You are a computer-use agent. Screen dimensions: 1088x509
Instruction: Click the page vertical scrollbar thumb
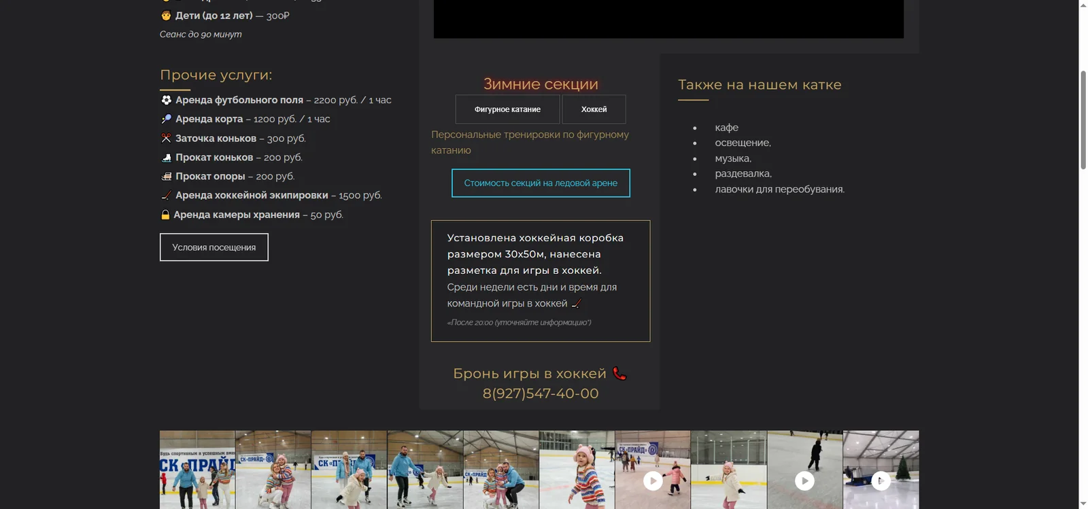[1083, 119]
